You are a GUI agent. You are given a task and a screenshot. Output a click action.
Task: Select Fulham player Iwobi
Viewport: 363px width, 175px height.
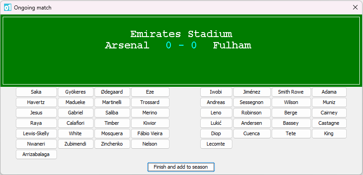[x=216, y=92]
